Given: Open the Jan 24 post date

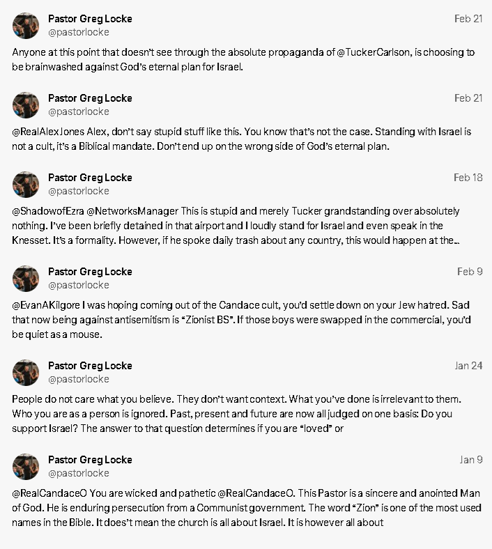Looking at the screenshot, I should point(468,366).
